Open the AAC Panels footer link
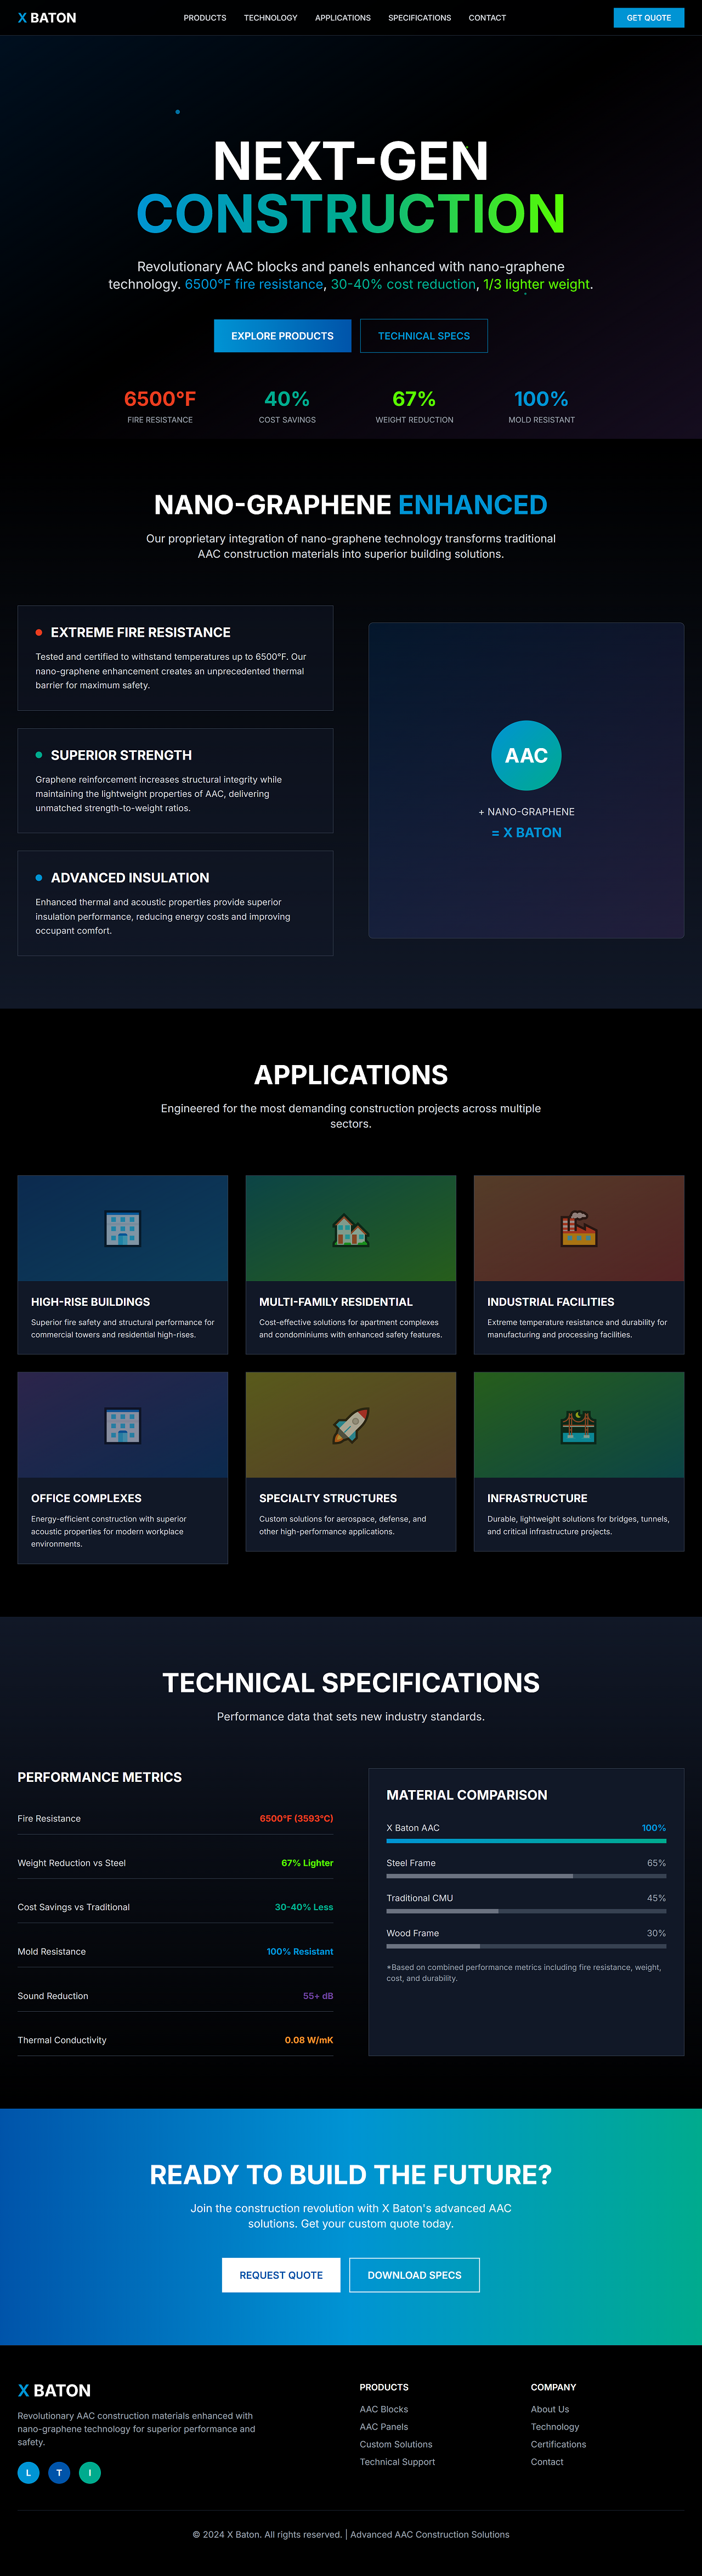Image resolution: width=702 pixels, height=2576 pixels. 384,2427
